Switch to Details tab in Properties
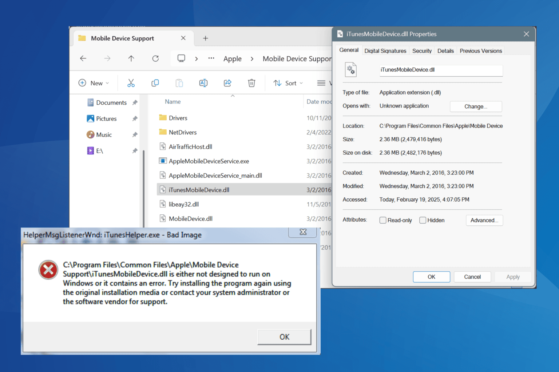 point(445,51)
